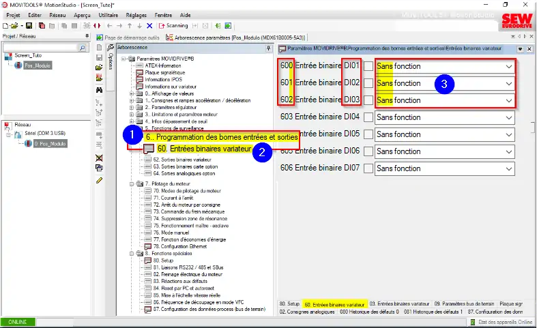Open the Aide menu
The width and height of the screenshot is (537, 328).
coord(186,15)
